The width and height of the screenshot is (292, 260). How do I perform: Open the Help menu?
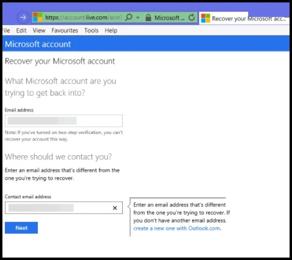tap(111, 30)
